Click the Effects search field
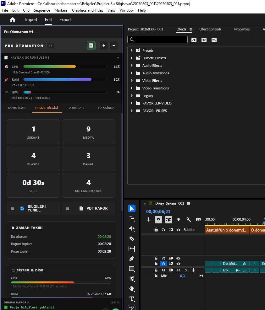 tap(157, 40)
